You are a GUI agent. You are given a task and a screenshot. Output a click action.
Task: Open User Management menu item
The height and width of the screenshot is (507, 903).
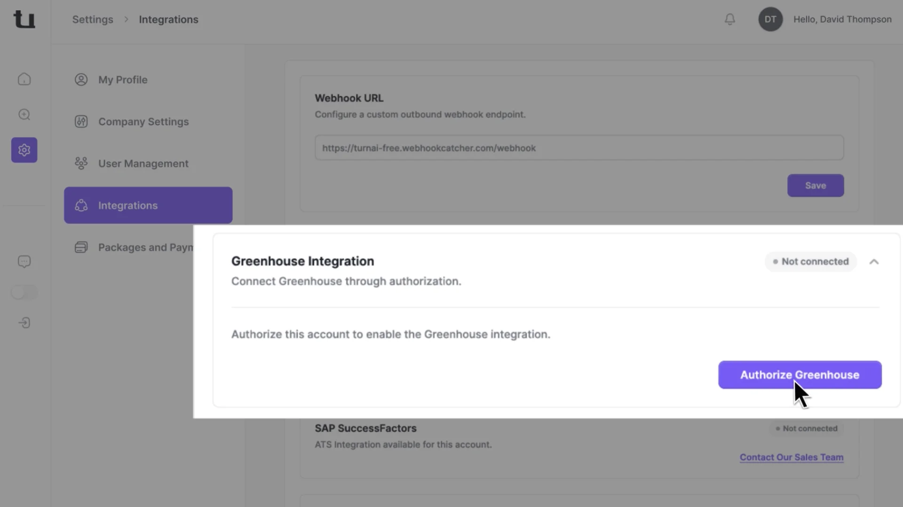tap(148, 163)
